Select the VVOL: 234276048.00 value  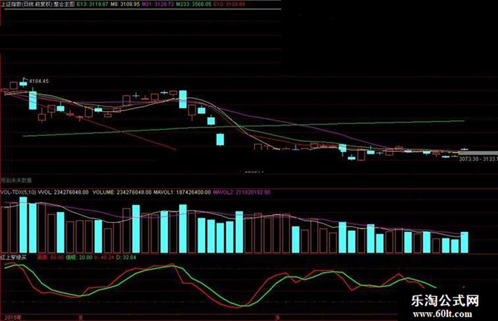click(64, 192)
